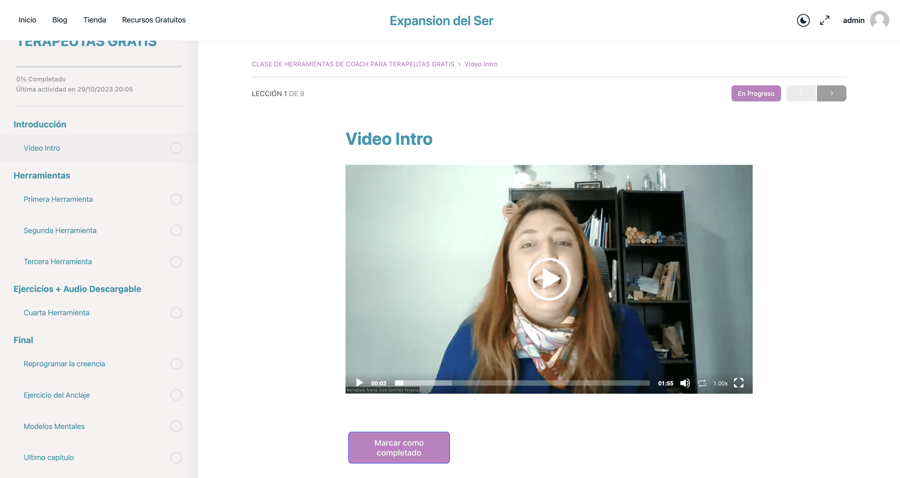Toggle completion circle for Primera Herramienta
The height and width of the screenshot is (478, 900).
[x=176, y=199]
